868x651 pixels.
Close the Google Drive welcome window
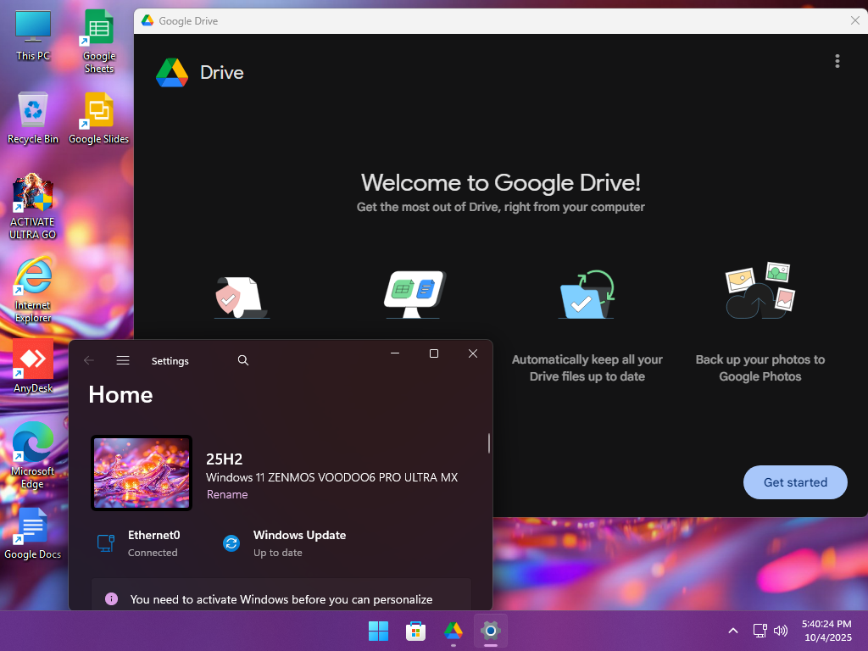(854, 20)
